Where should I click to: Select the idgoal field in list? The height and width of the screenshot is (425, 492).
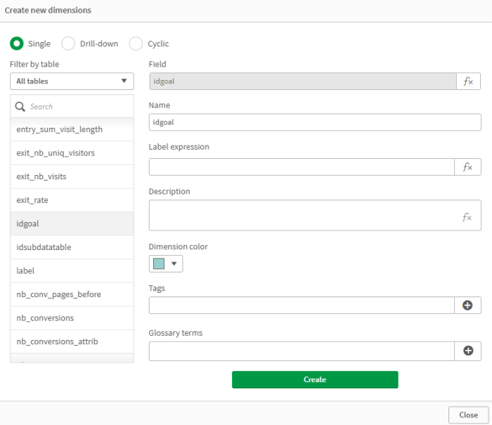coord(72,223)
